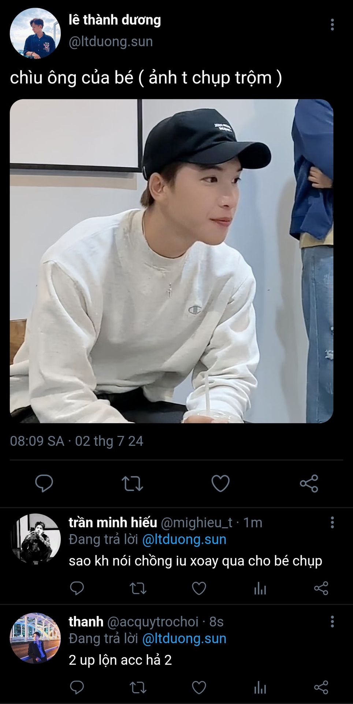Like trần minh hiếu's reply
353x704 pixels.
point(199,588)
